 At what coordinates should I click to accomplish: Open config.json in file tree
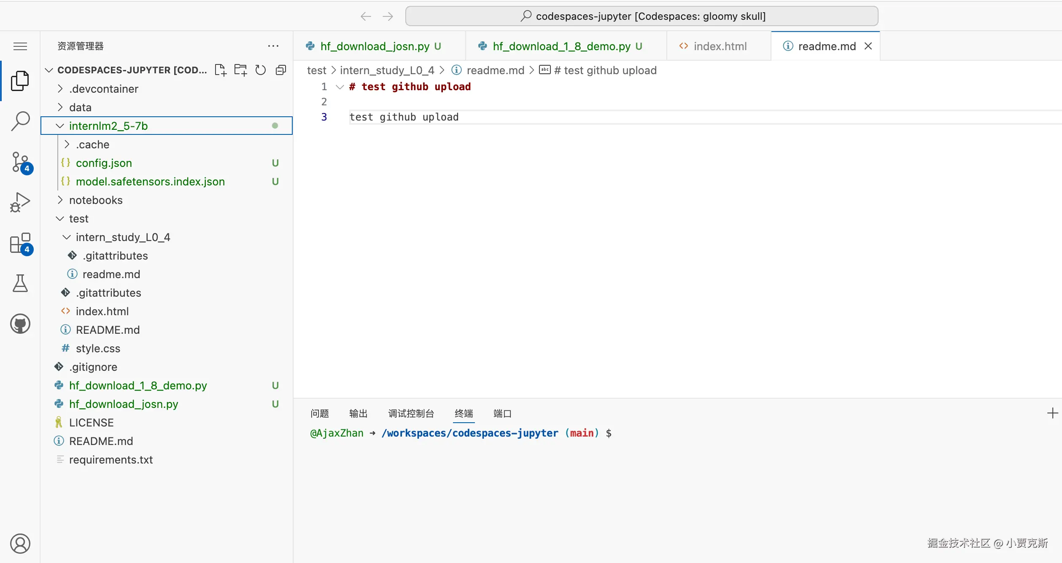pos(104,163)
